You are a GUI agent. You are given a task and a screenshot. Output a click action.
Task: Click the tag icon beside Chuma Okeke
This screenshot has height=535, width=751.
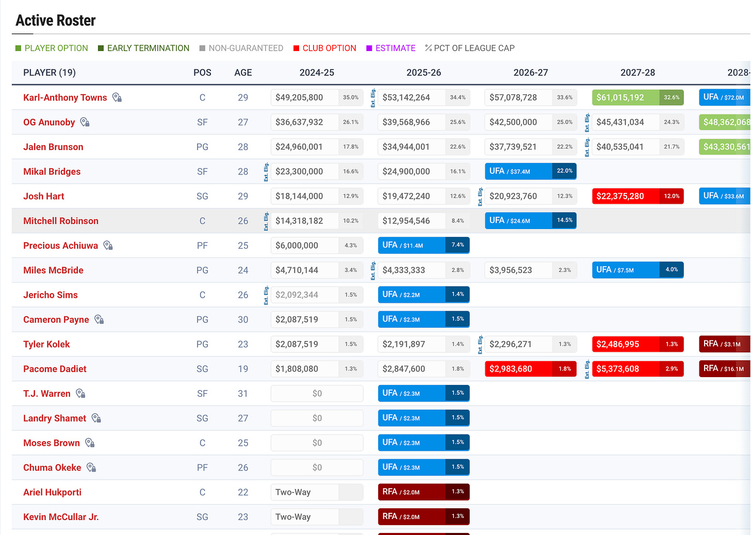(91, 467)
